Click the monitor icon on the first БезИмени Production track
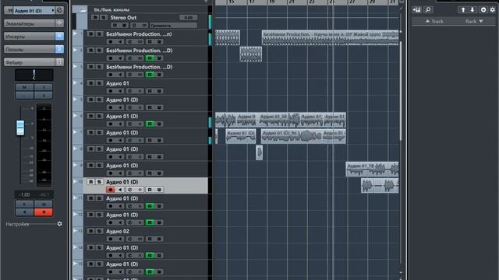The width and height of the screenshot is (499, 280). pos(120,41)
